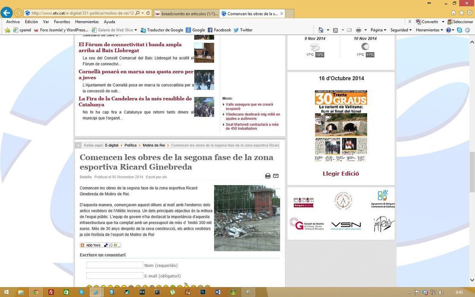
Task: Open the Página dropdown menu
Action: pos(378,30)
